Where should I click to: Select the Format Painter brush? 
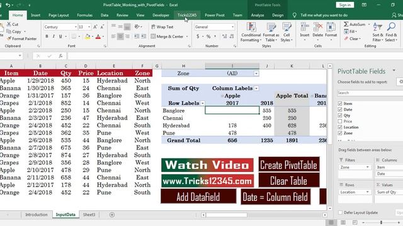9,39
